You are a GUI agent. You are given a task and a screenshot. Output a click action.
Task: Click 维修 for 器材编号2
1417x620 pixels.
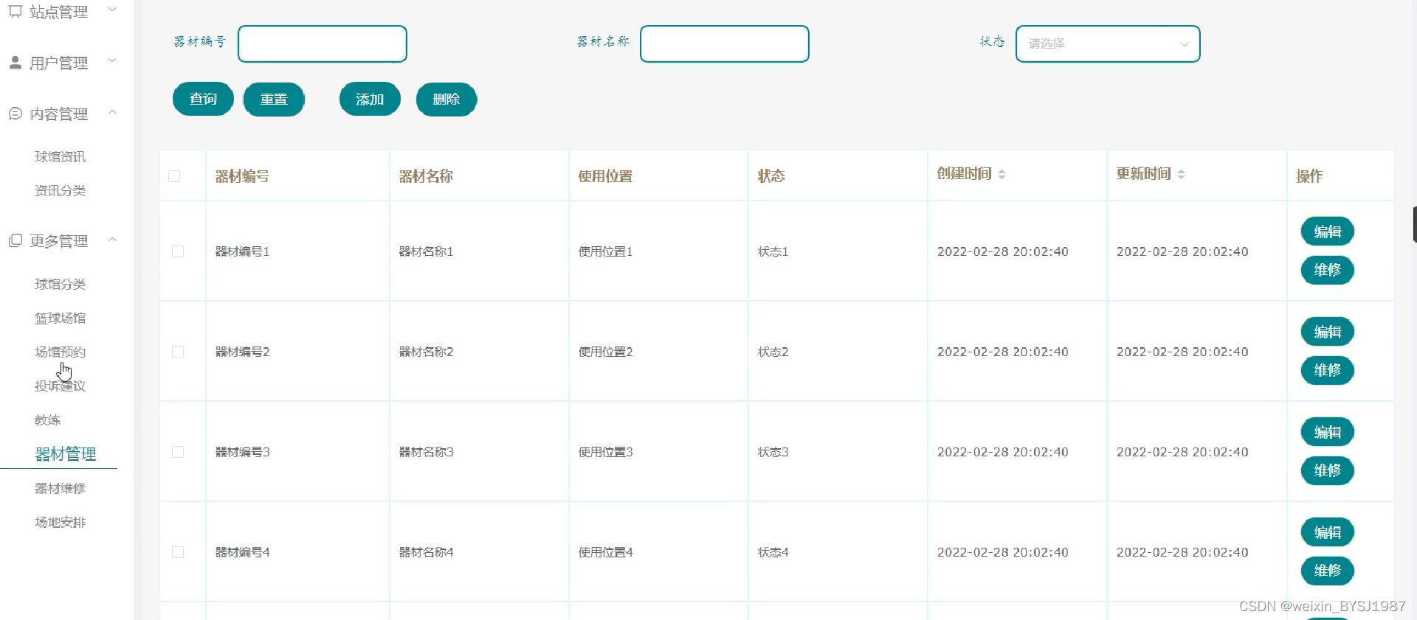point(1328,370)
